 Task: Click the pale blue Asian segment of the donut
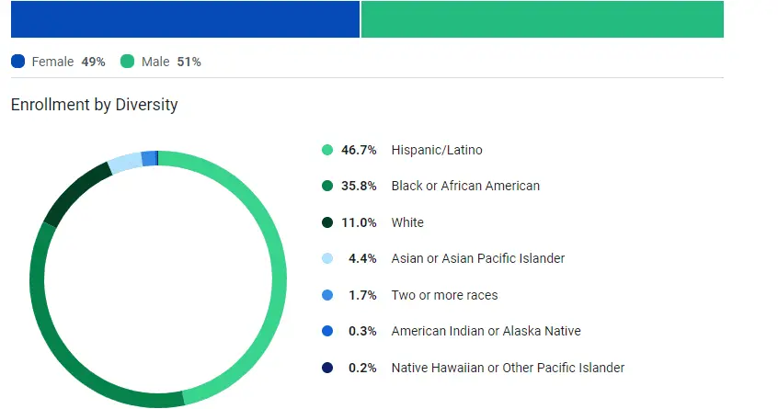pyautogui.click(x=124, y=163)
